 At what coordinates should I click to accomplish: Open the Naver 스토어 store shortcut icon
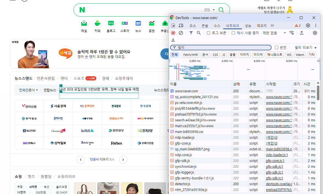pyautogui.click(x=125, y=23)
